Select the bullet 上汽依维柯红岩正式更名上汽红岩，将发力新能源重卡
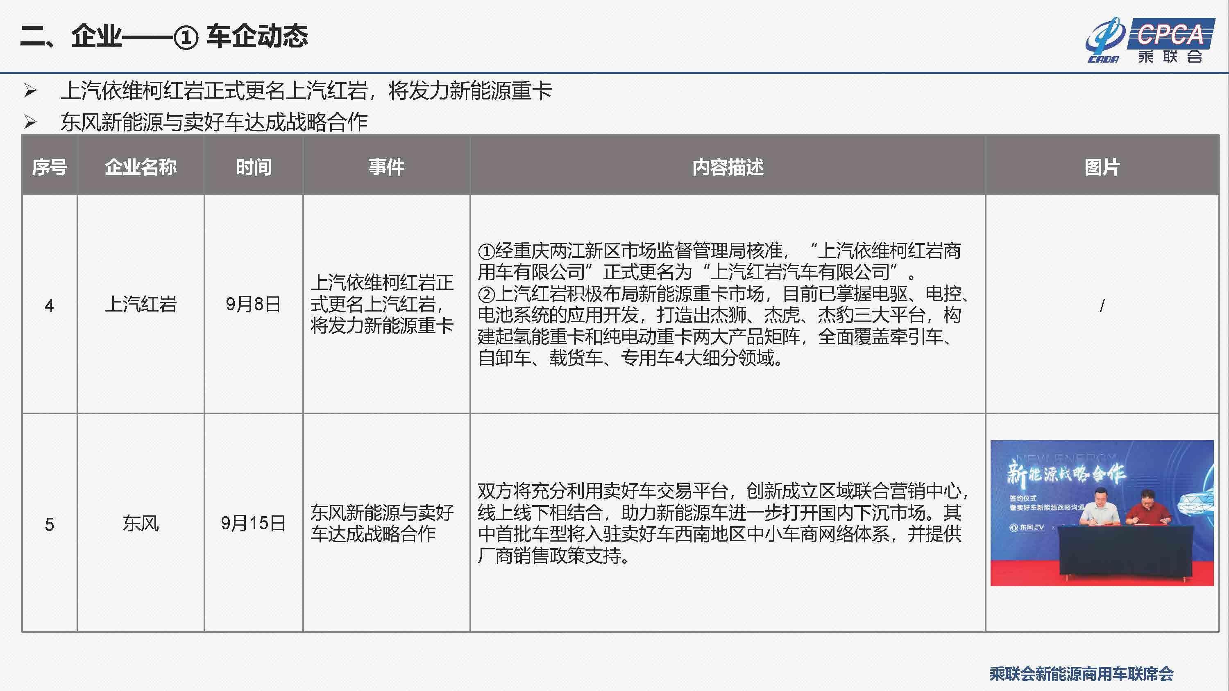The image size is (1229, 691). coord(306,90)
